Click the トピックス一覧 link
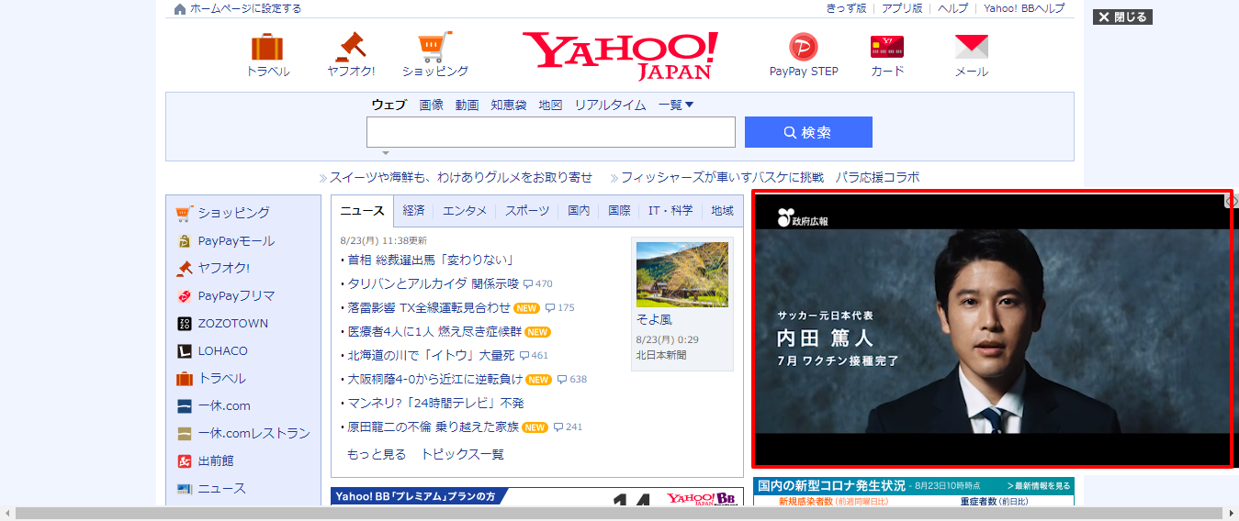 [x=463, y=455]
